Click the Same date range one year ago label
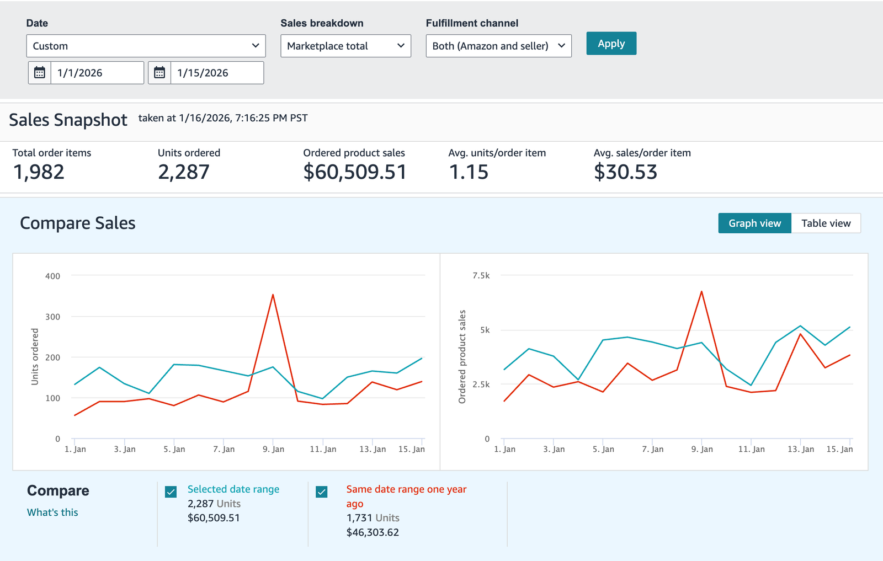The width and height of the screenshot is (883, 561). coord(406,496)
